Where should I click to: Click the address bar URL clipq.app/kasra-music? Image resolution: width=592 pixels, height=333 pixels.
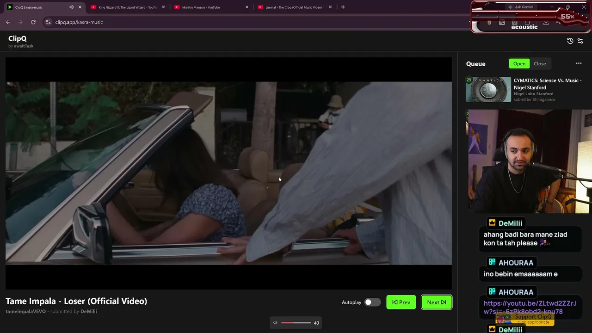coord(79,22)
